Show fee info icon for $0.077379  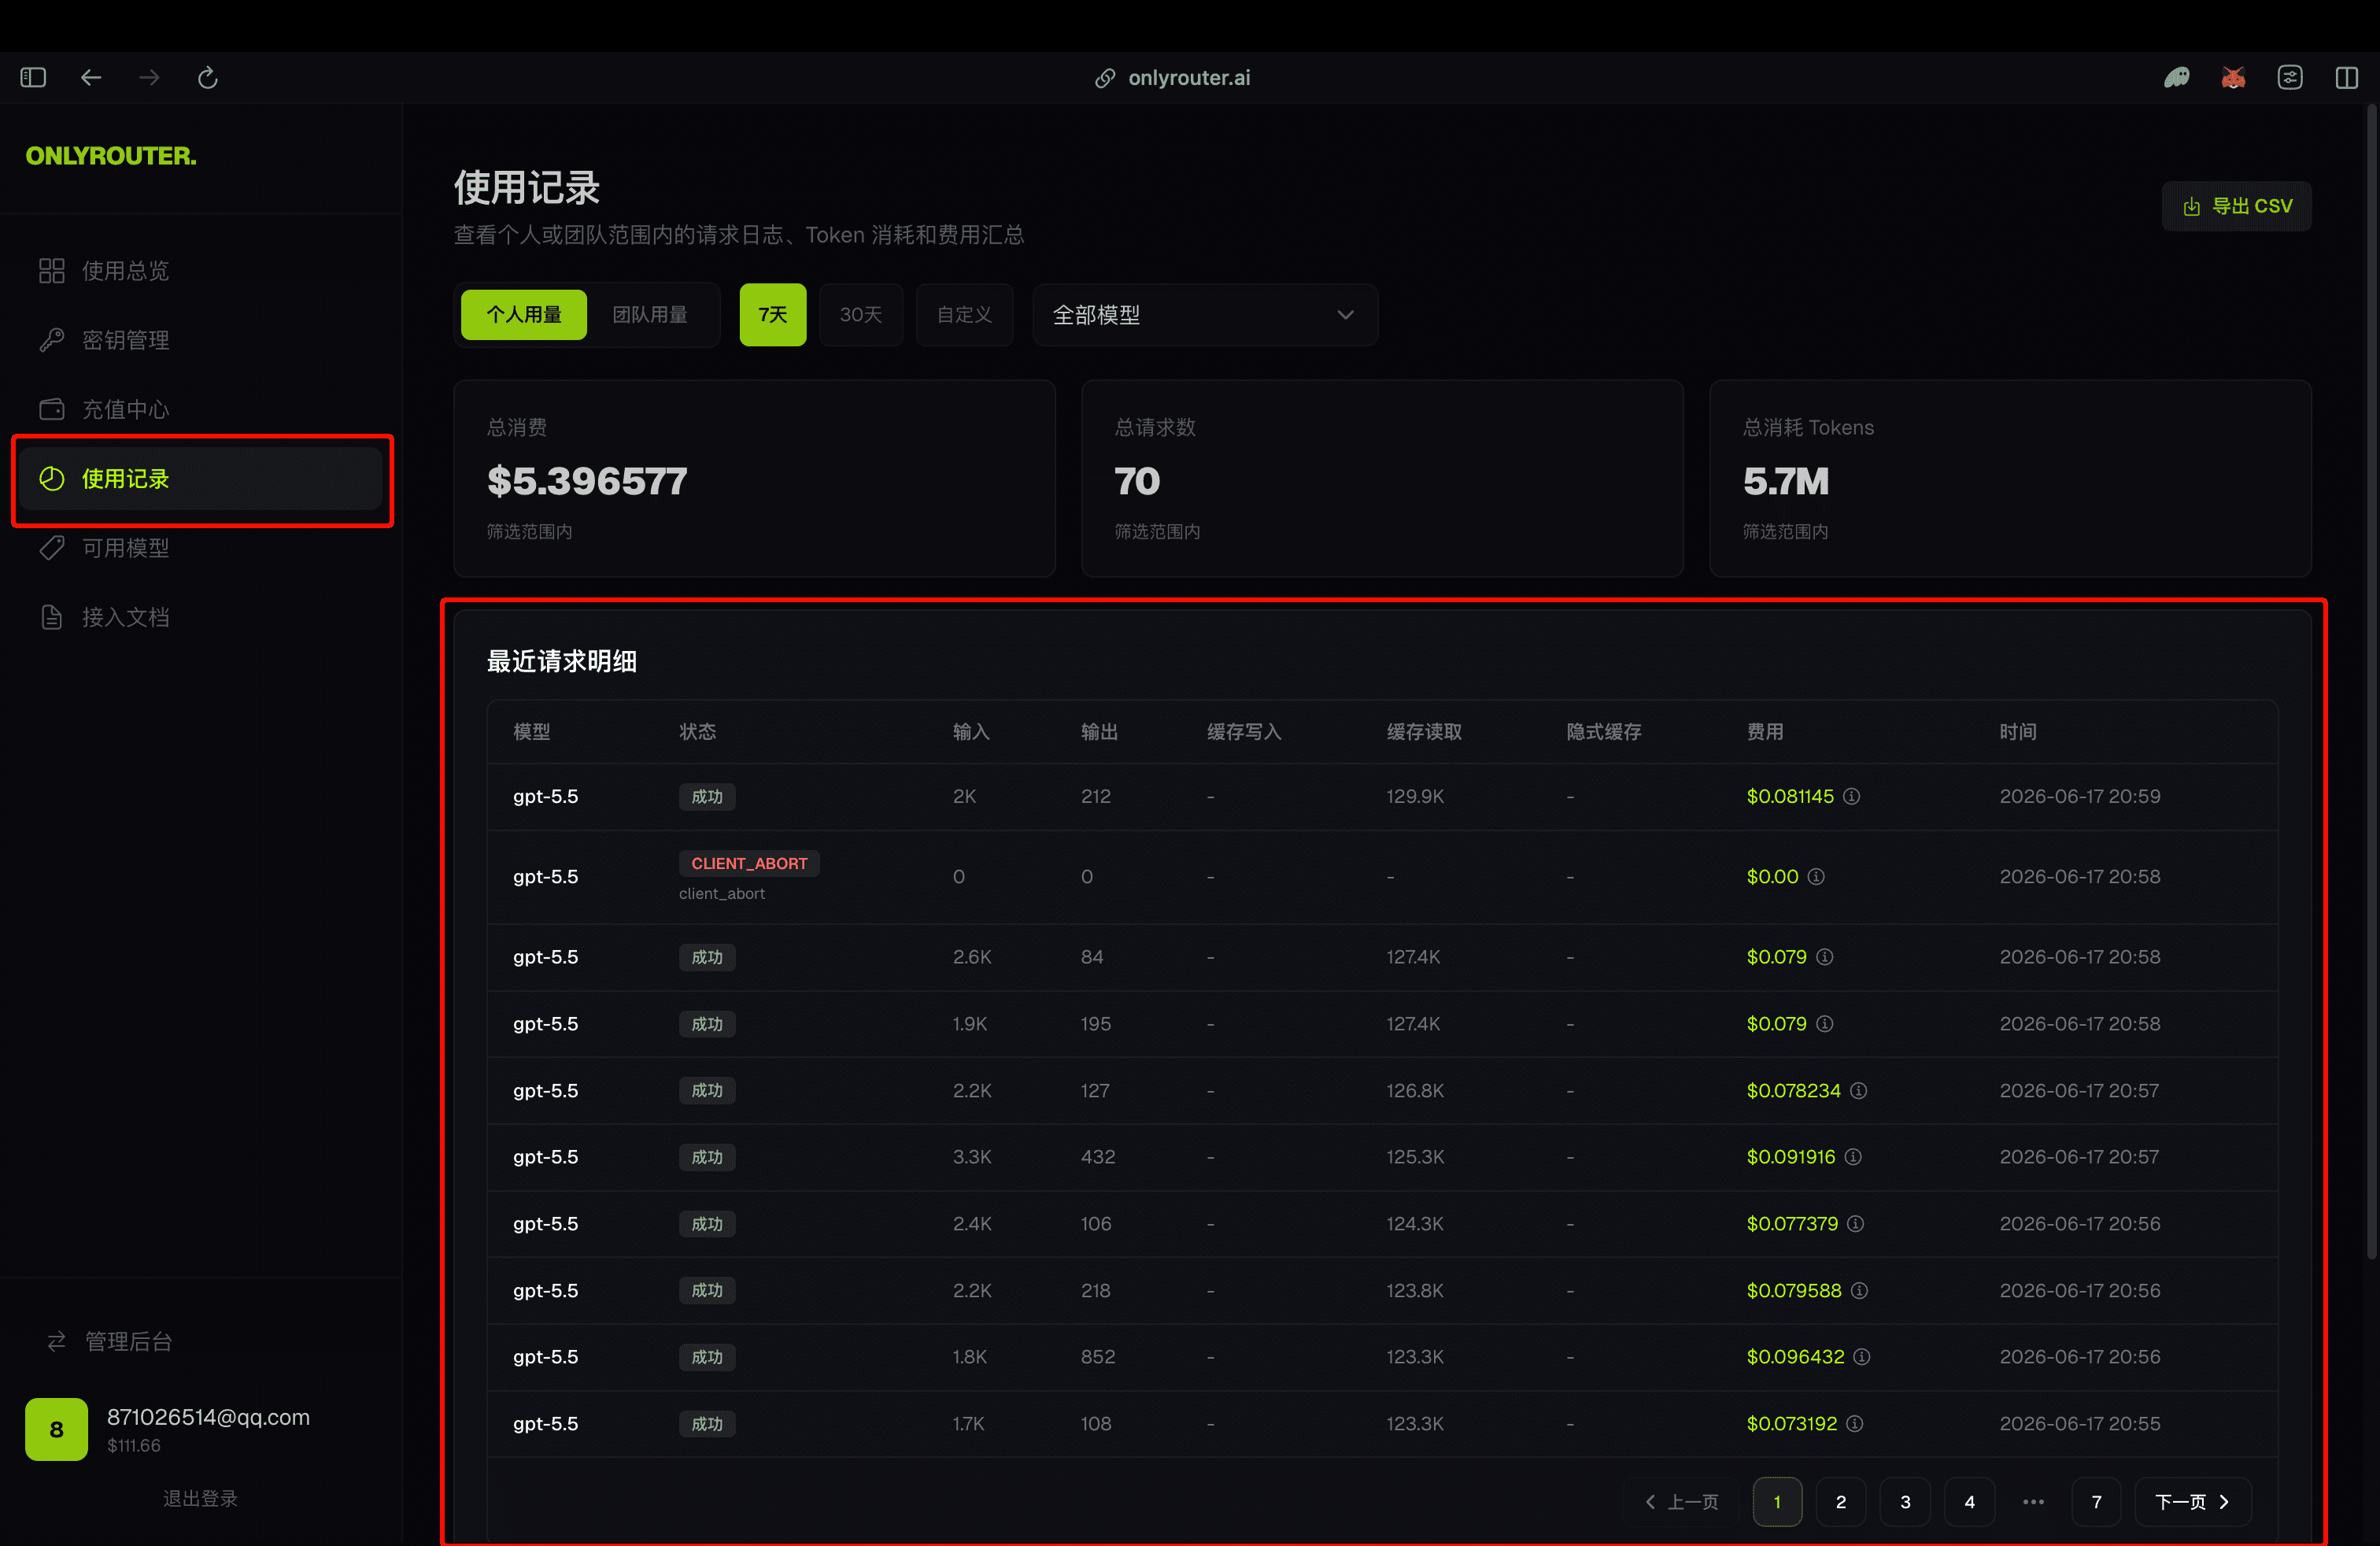1856,1223
